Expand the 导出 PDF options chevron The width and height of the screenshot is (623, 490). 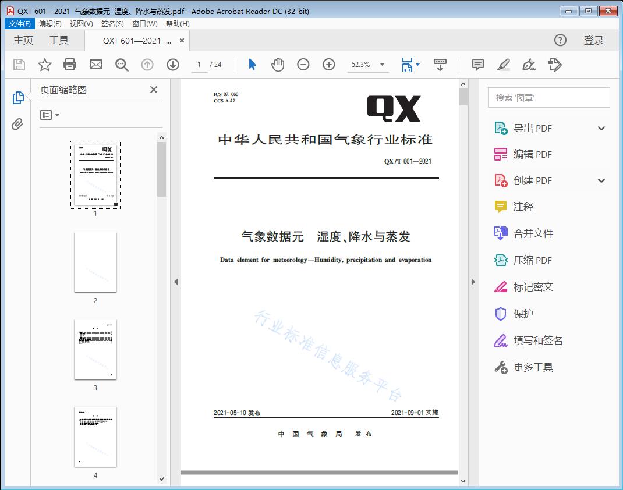tap(601, 127)
